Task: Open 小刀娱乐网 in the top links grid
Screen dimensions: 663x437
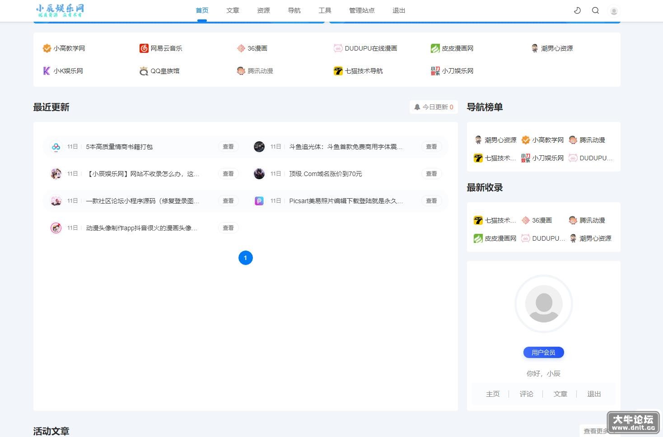Action: click(452, 71)
